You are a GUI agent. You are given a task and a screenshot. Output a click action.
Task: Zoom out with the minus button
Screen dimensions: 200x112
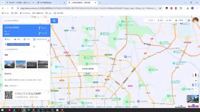[x=196, y=91]
